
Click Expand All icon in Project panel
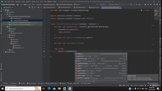pos(32,7)
